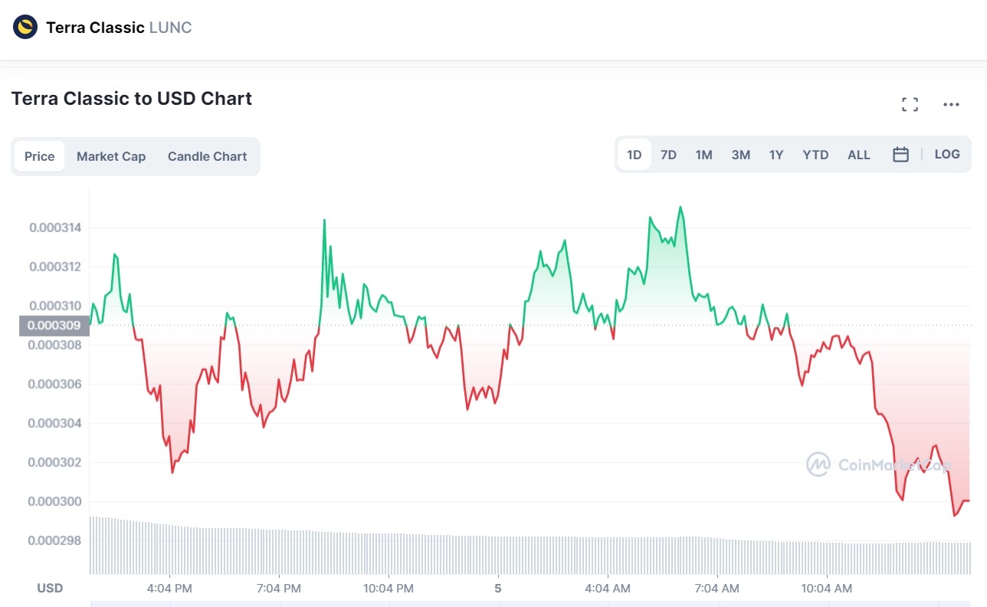Switch to the Price tab
This screenshot has width=987, height=607.
(x=39, y=156)
